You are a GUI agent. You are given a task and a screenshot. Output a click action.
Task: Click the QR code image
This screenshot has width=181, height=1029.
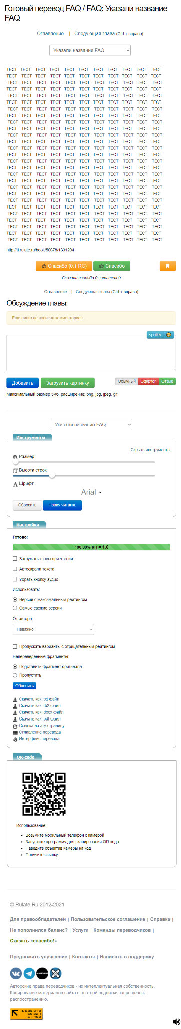(44, 794)
